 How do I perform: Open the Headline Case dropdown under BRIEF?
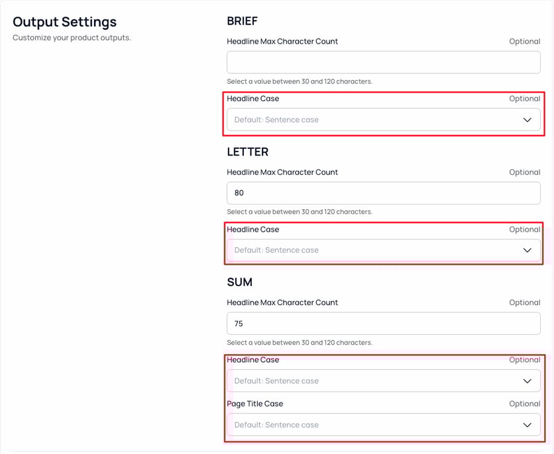pyautogui.click(x=383, y=120)
